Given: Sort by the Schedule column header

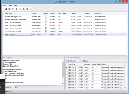Looking at the screenshot, I should tap(111, 14).
